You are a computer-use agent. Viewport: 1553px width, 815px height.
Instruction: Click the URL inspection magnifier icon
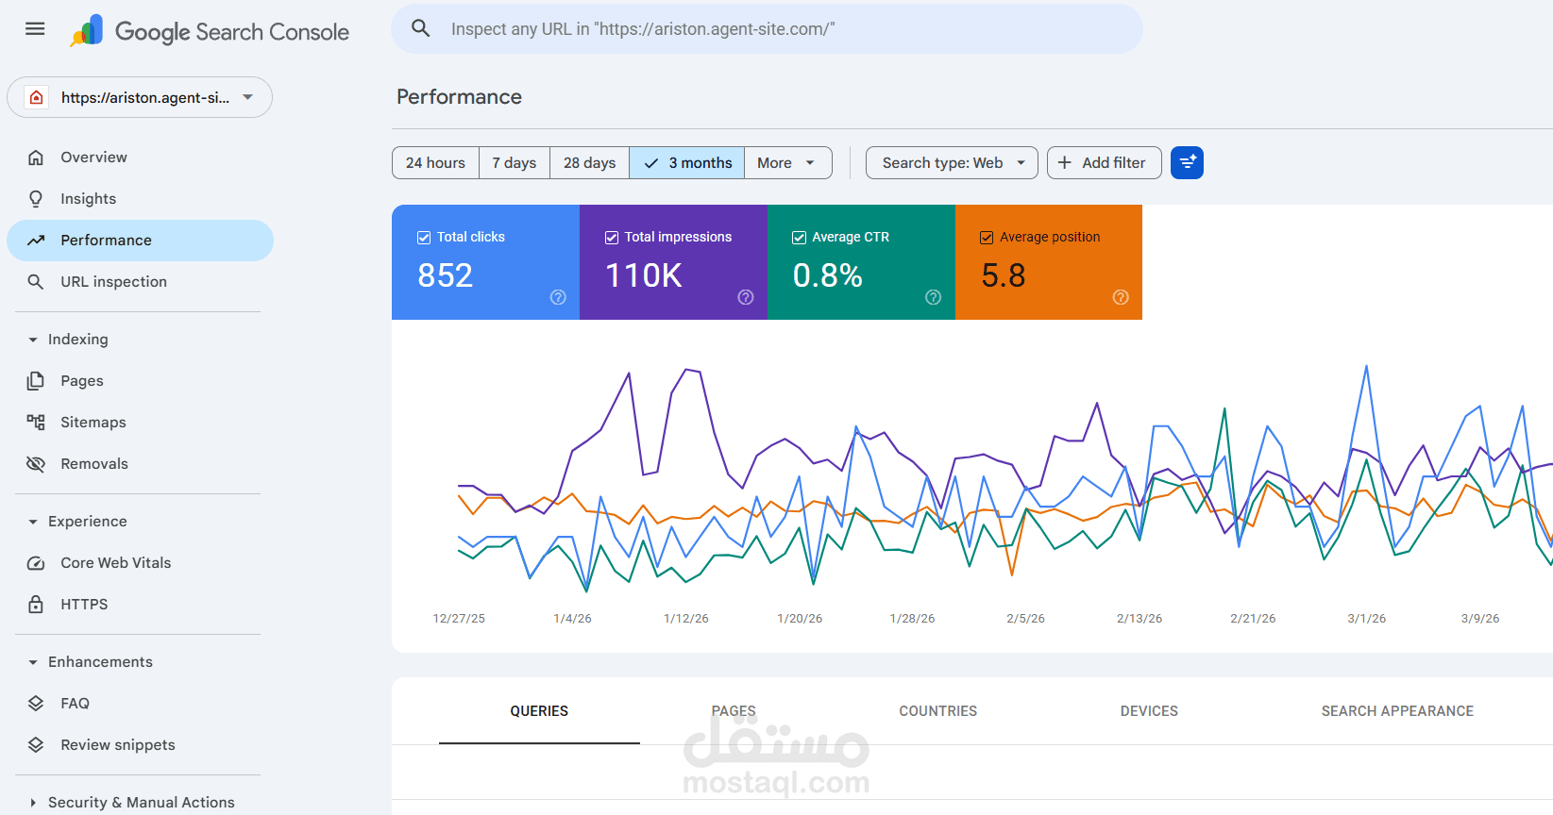coord(36,282)
